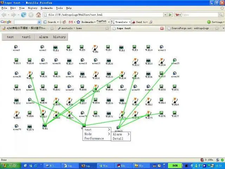Expand the Node context submenu arrow
Viewport: 225px width, 169px height.
109,134
